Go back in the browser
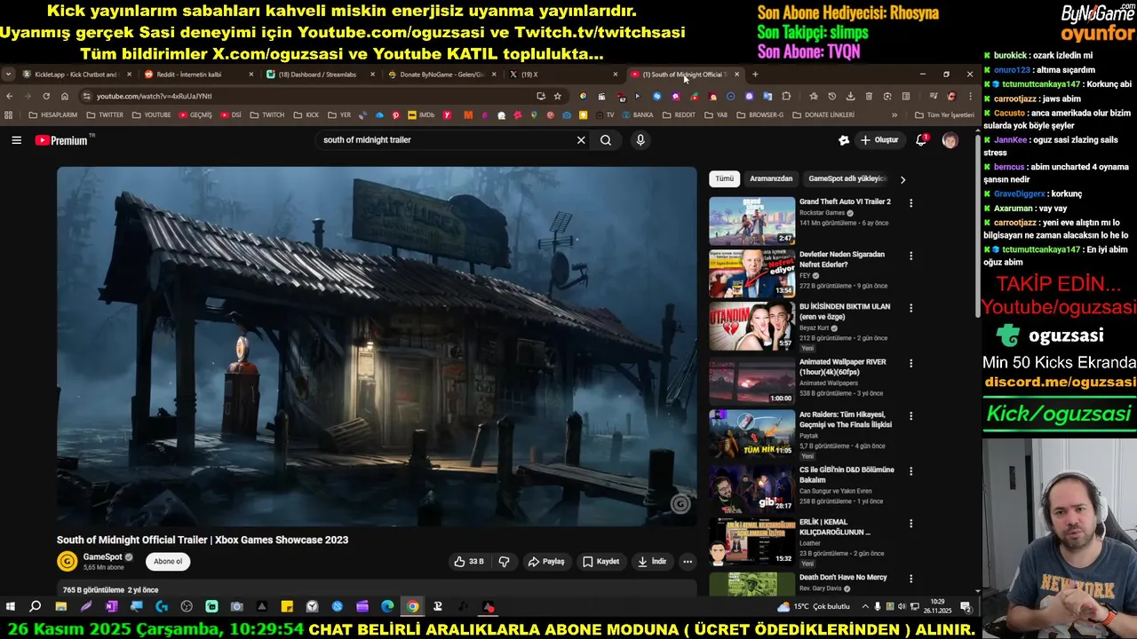This screenshot has height=639, width=1137. click(10, 96)
